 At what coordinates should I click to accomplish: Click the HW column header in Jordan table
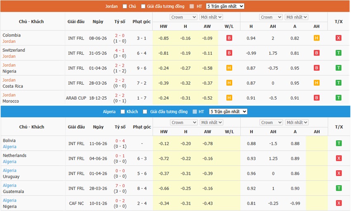(164, 26)
